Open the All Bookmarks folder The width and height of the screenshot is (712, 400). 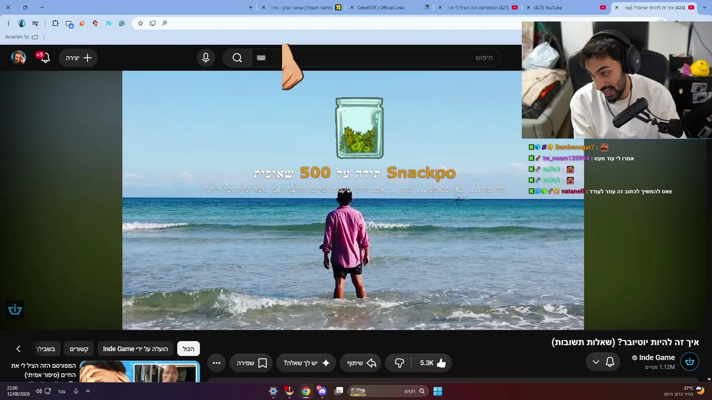click(x=22, y=37)
